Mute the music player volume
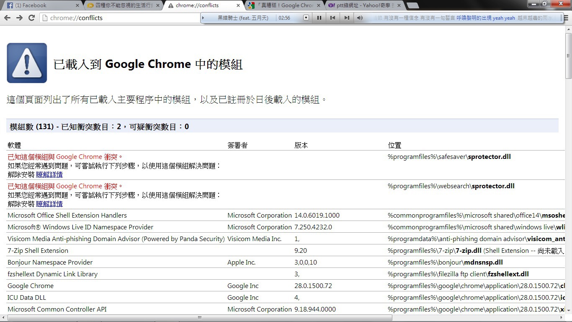Screen dimensions: 572x322 coord(360,18)
